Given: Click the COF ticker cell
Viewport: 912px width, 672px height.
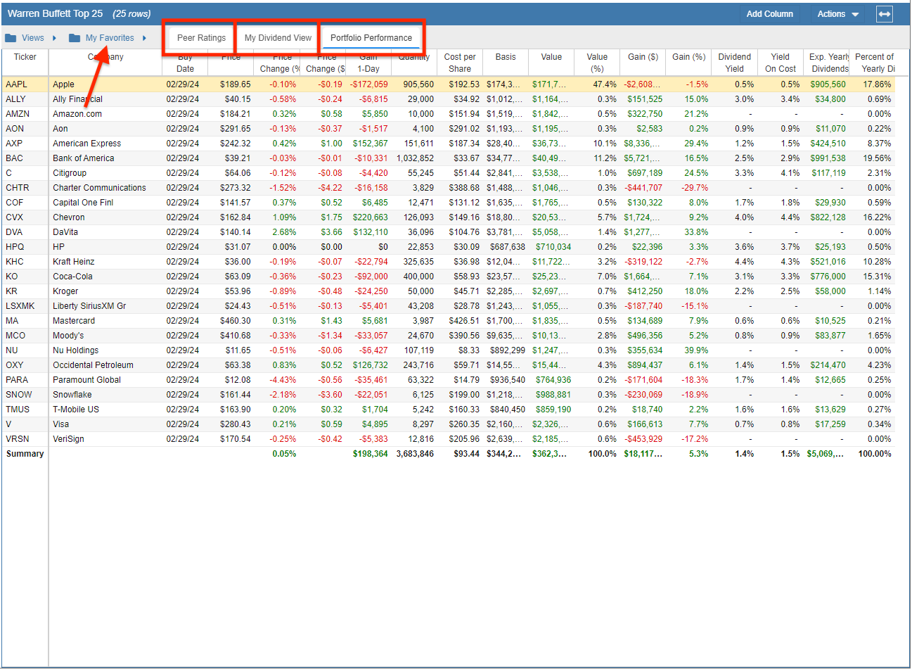Looking at the screenshot, I should point(15,203).
